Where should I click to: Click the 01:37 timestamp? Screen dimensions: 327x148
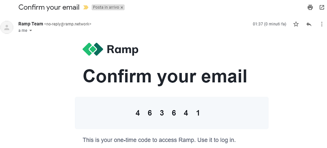coord(269,24)
